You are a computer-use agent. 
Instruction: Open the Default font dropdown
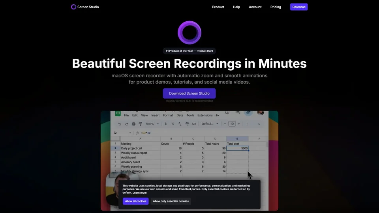210,124
